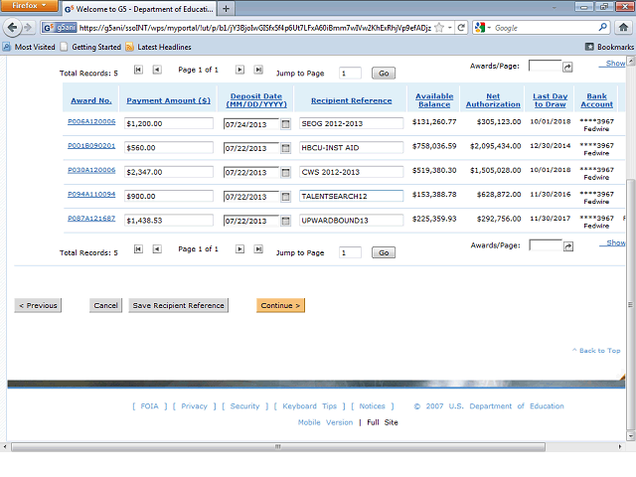Open award P030A120006 link

coord(91,170)
